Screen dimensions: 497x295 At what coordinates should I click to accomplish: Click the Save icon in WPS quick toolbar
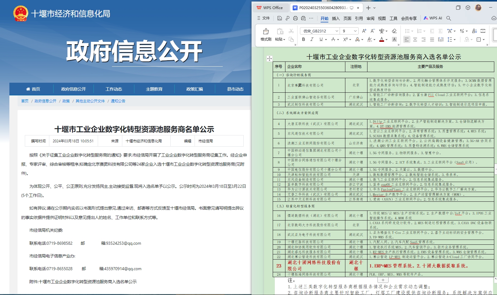coord(279,18)
